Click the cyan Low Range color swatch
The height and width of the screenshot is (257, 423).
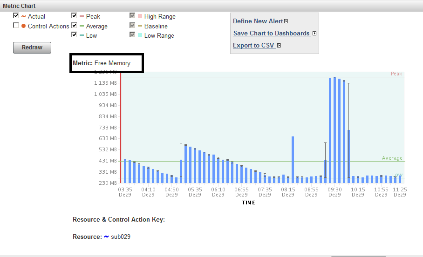140,35
